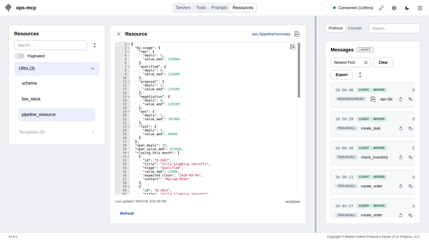Switch to the Console tab
The height and width of the screenshot is (241, 429).
(x=354, y=28)
